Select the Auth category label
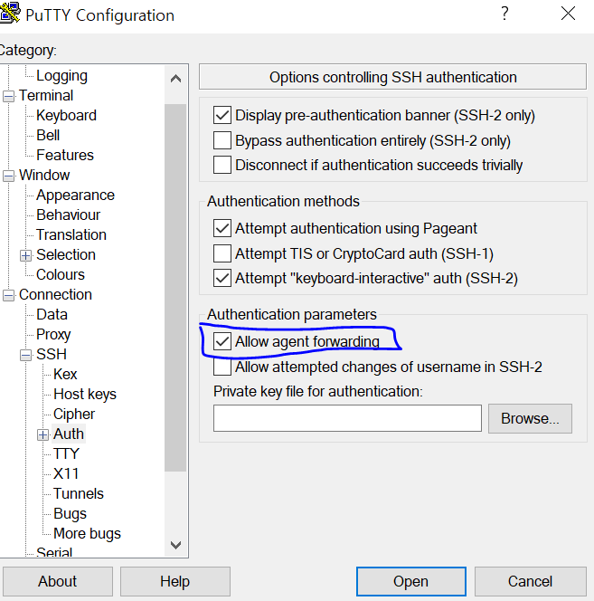 click(x=69, y=434)
